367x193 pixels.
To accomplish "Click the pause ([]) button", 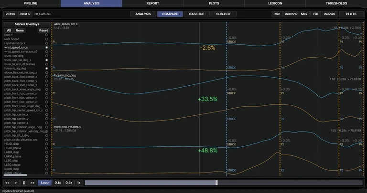I will coord(24,183).
